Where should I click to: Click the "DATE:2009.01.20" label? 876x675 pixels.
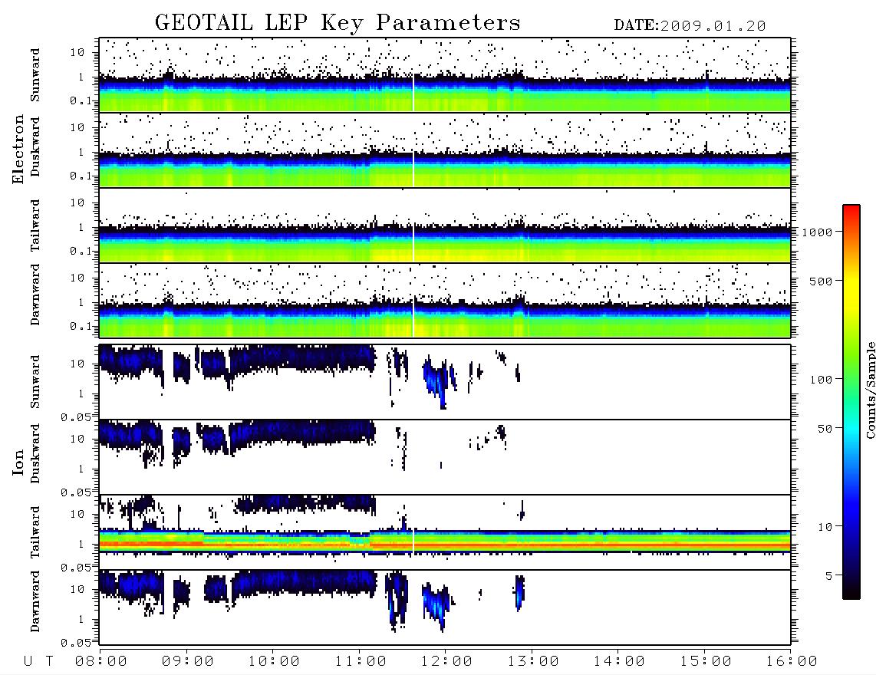click(x=690, y=26)
